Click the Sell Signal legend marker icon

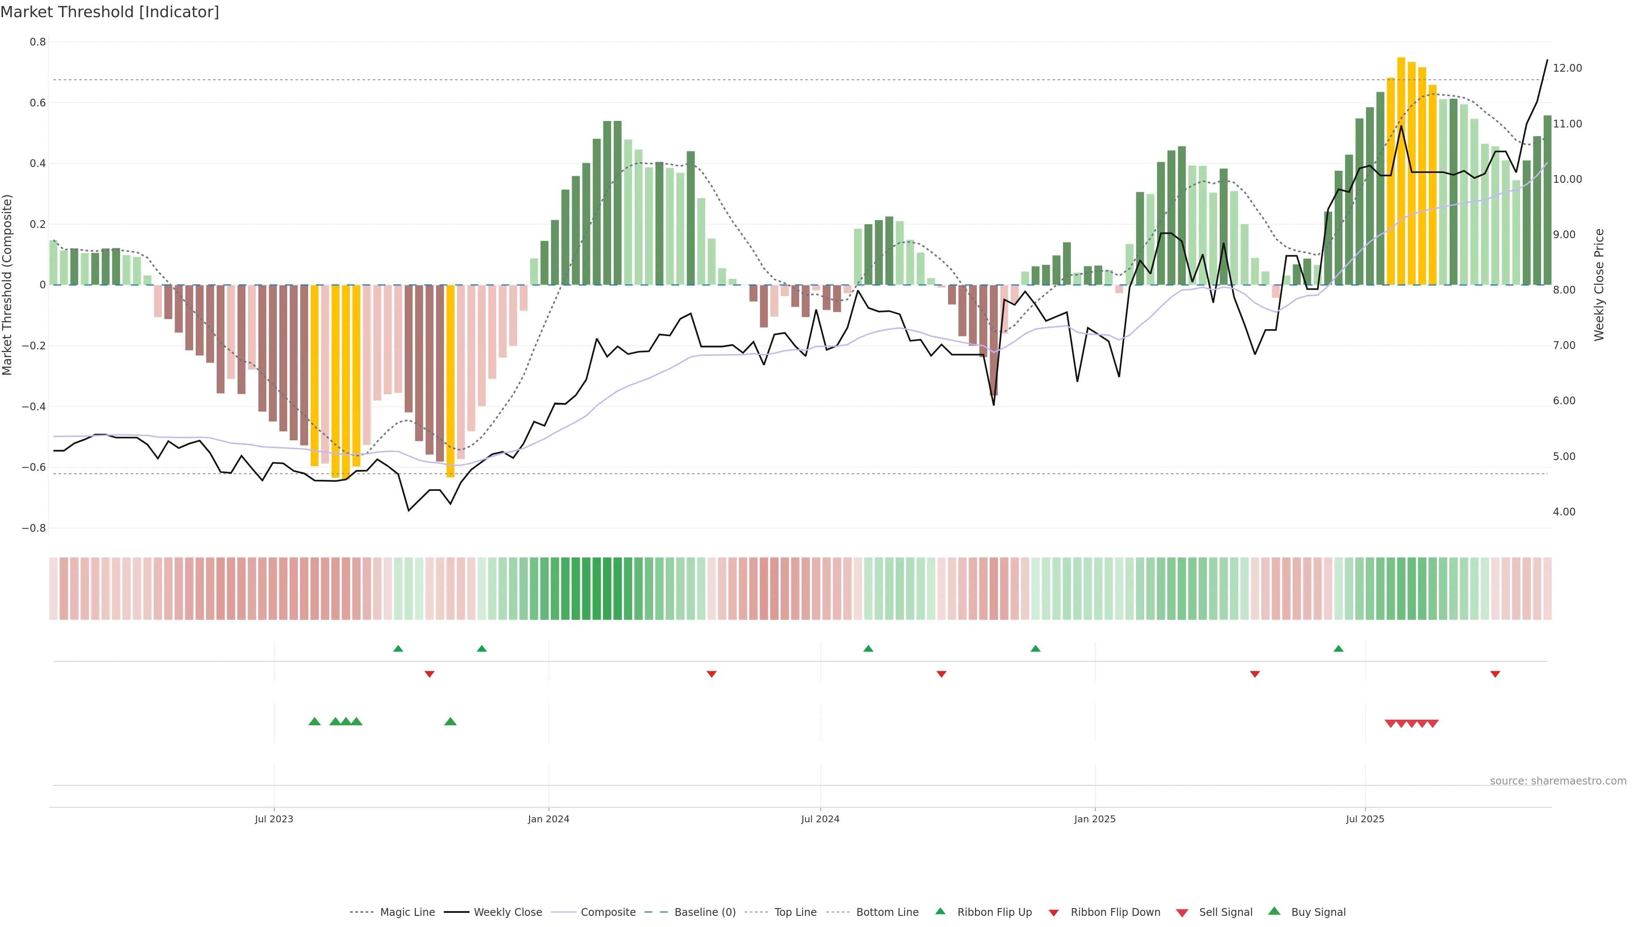(x=1181, y=912)
